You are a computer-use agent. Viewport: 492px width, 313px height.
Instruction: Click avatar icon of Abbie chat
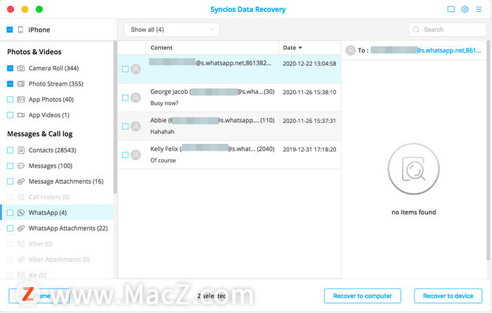(x=136, y=126)
